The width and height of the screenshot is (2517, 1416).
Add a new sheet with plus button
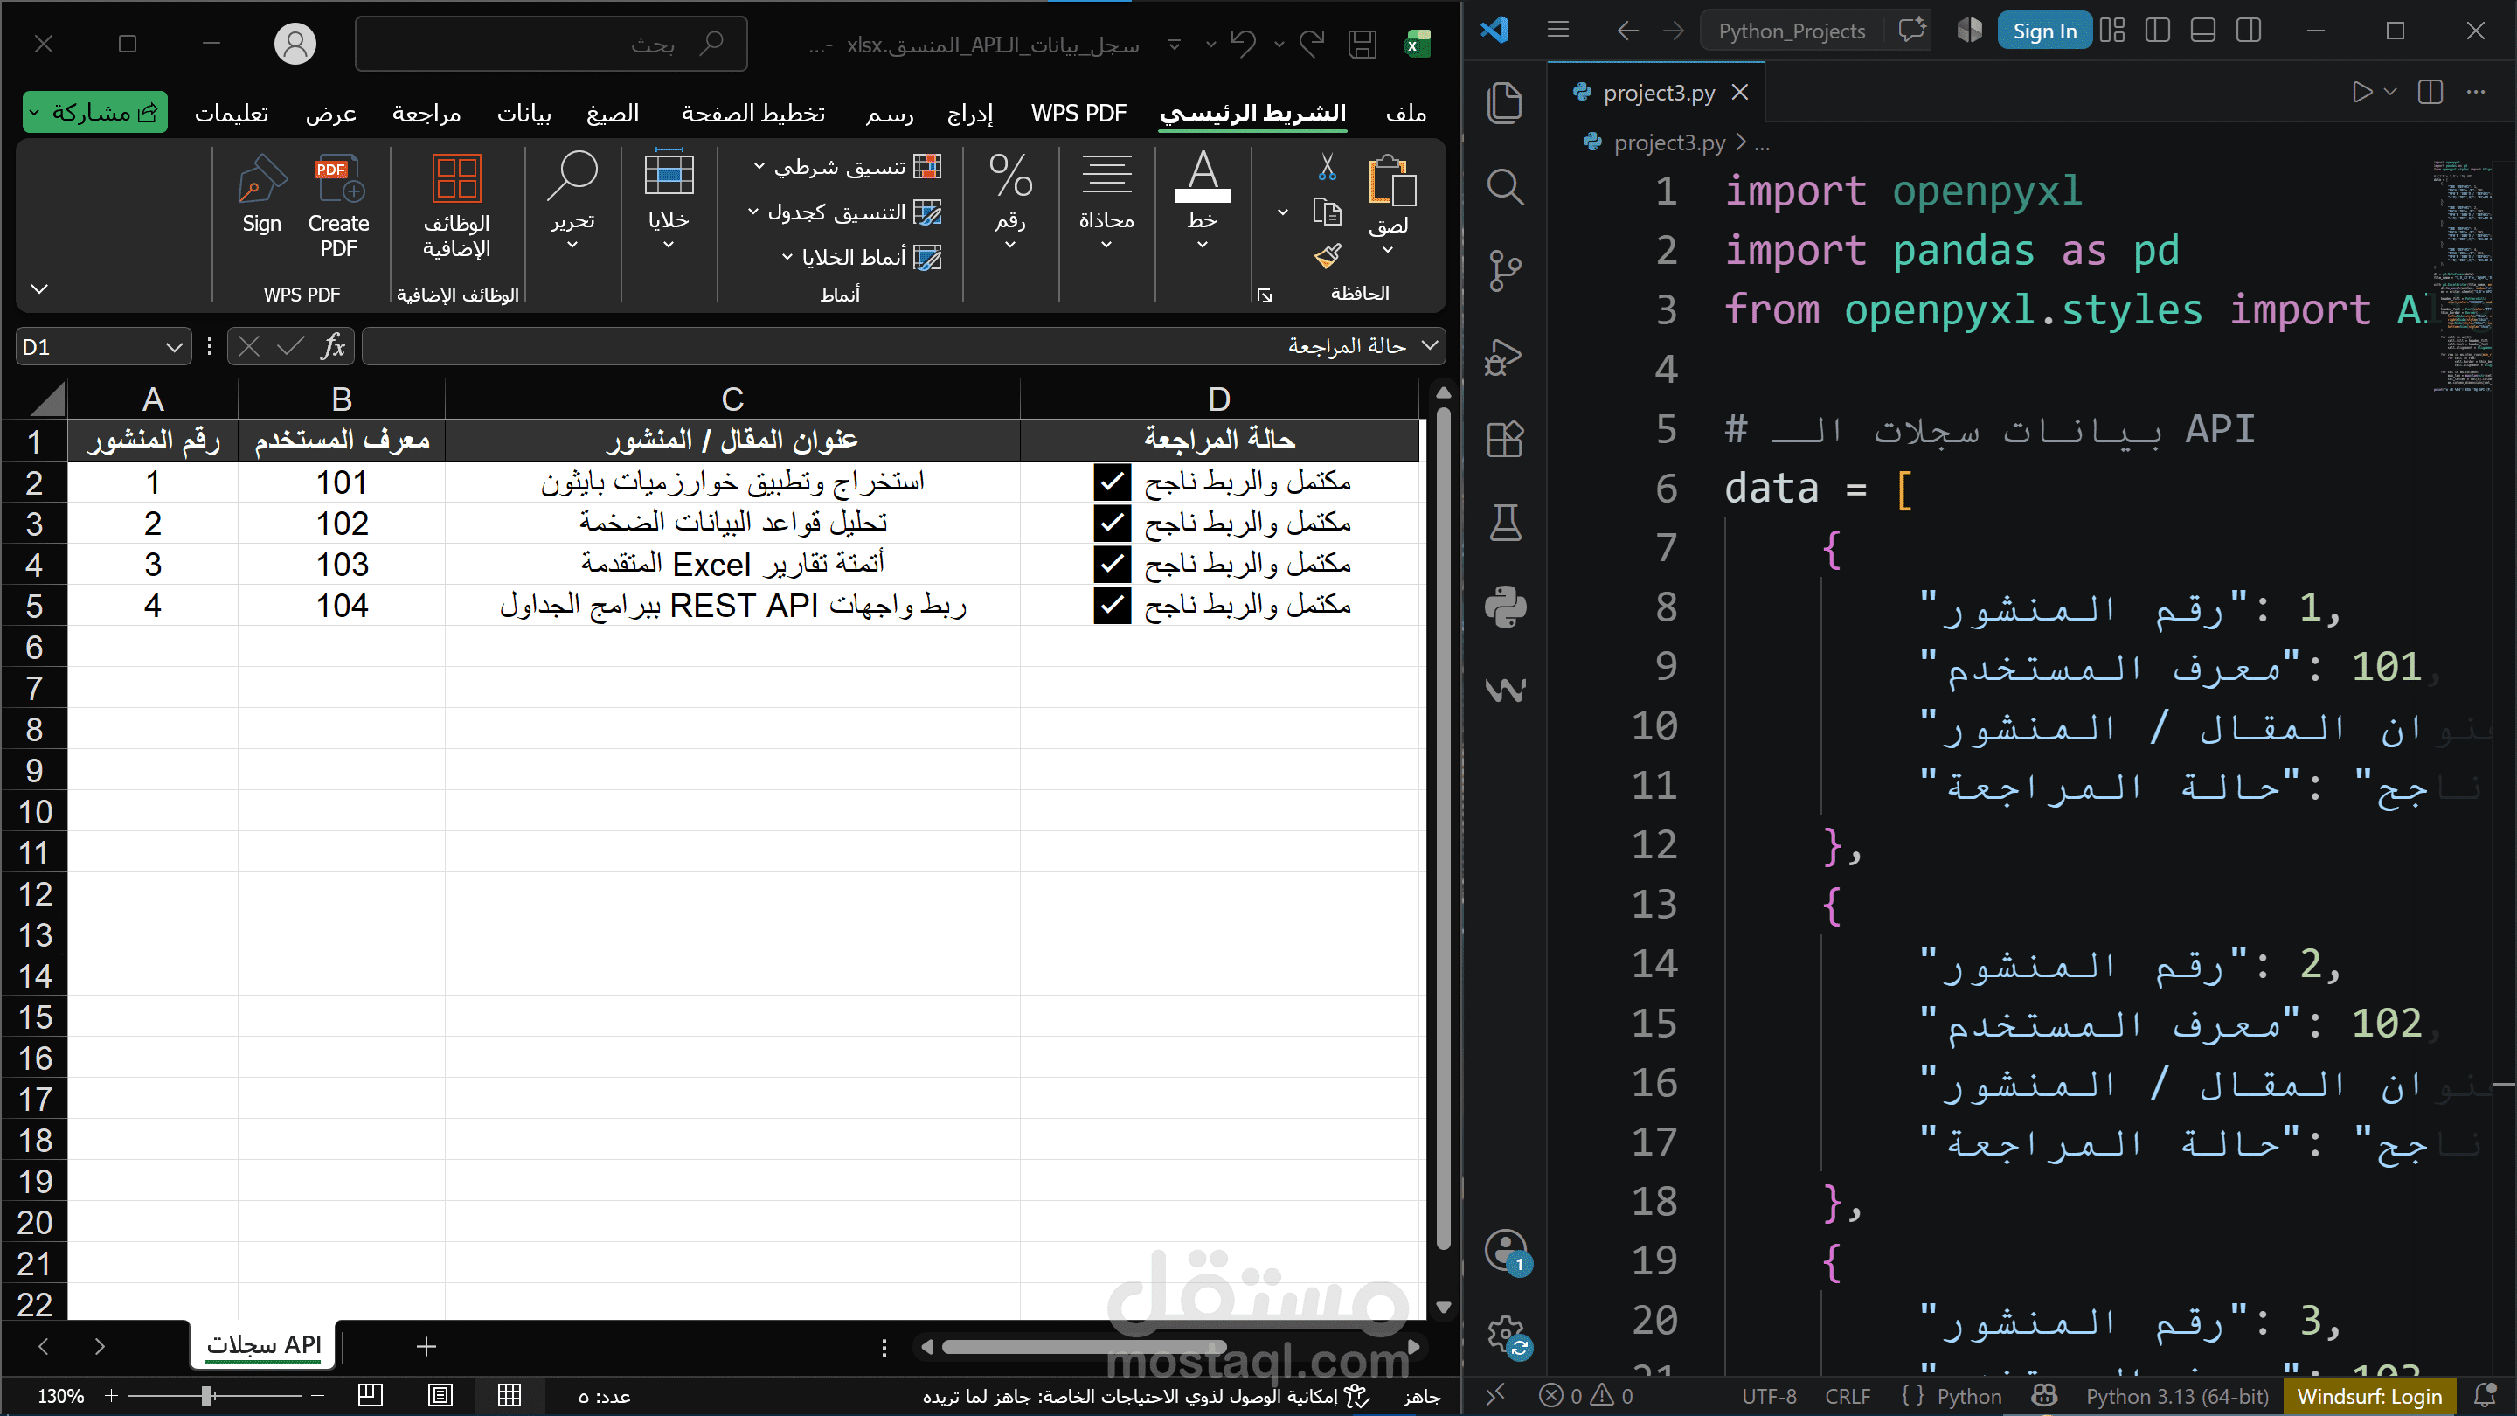click(x=426, y=1347)
